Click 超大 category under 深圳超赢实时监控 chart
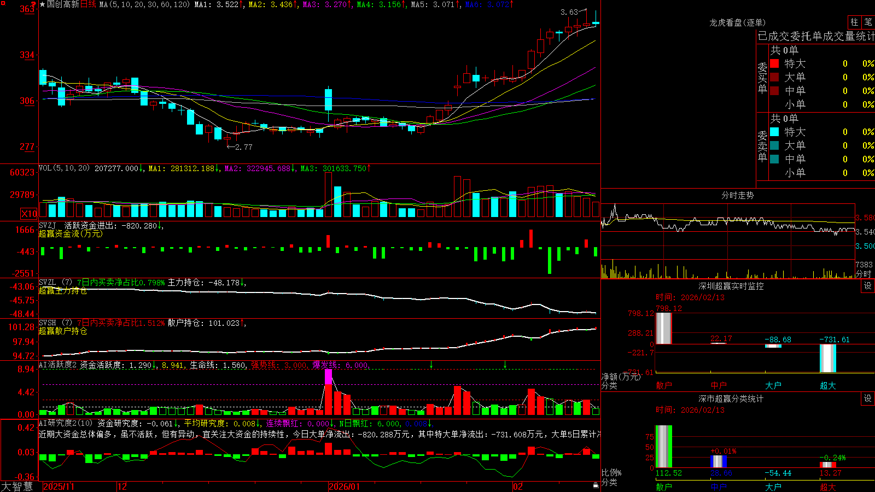Viewport: 875px width, 492px height. pos(828,385)
